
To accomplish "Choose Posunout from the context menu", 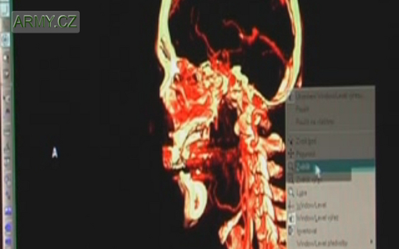I will 307,153.
